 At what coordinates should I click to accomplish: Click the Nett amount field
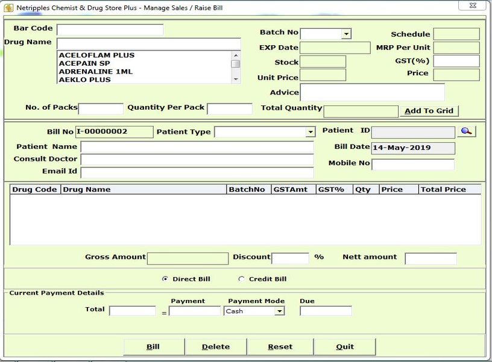431,258
